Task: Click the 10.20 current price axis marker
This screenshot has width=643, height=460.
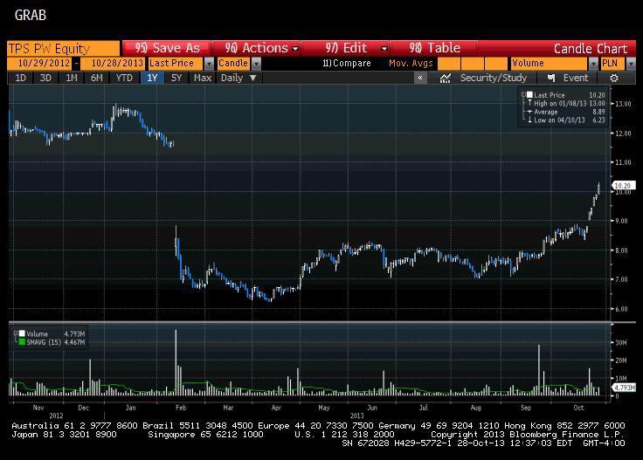Action: (623, 186)
